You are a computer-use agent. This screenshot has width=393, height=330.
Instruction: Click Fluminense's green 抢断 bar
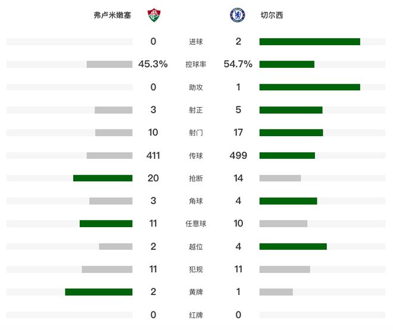click(x=103, y=178)
